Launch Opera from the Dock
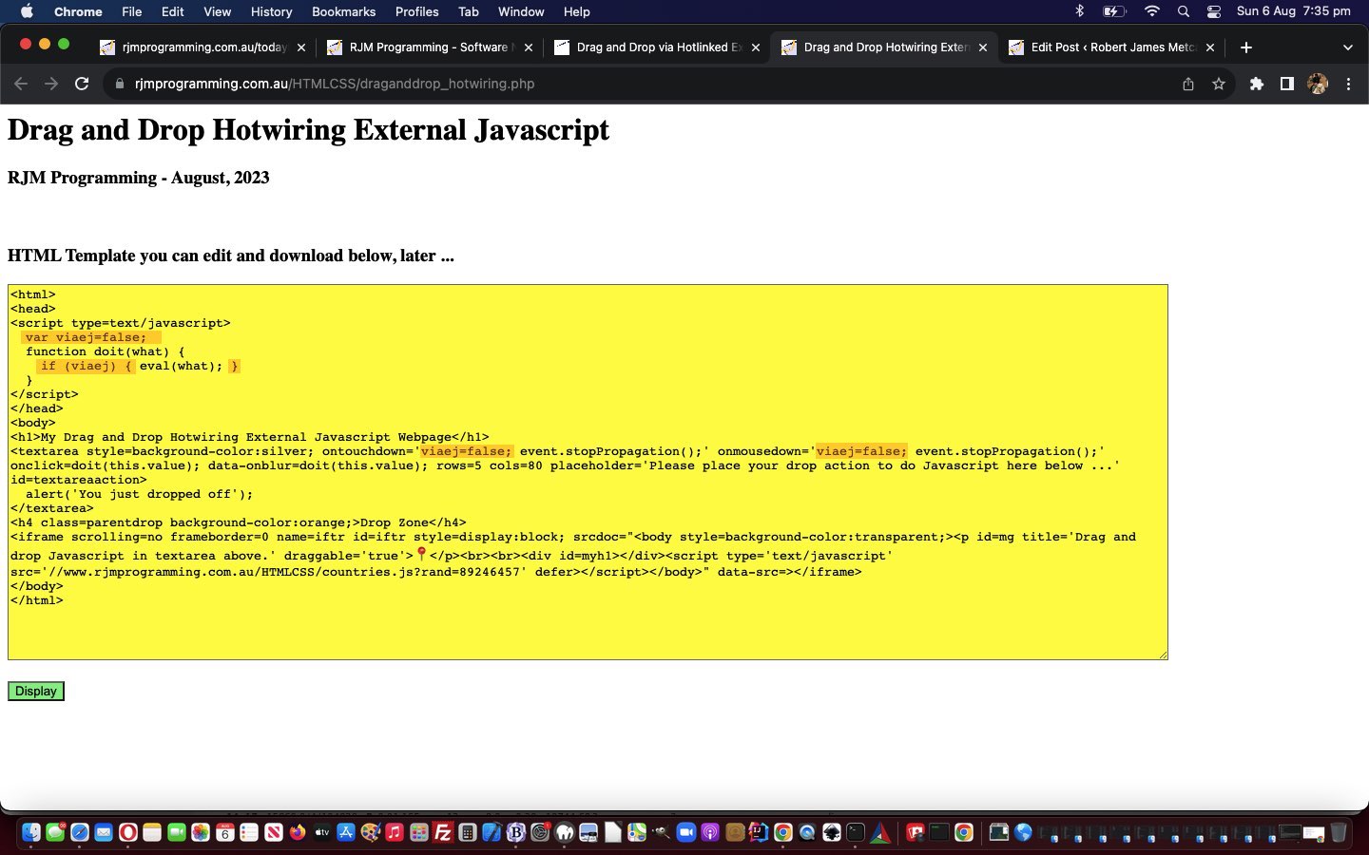1369x855 pixels. (127, 833)
